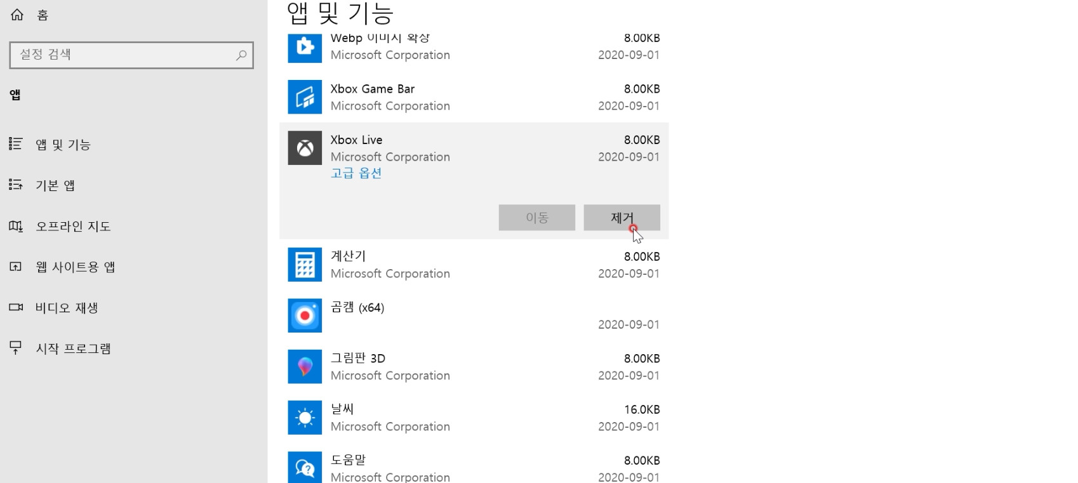Click the 앱 및 기능 list icon
Viewport: 1078px width, 483px height.
click(x=15, y=144)
